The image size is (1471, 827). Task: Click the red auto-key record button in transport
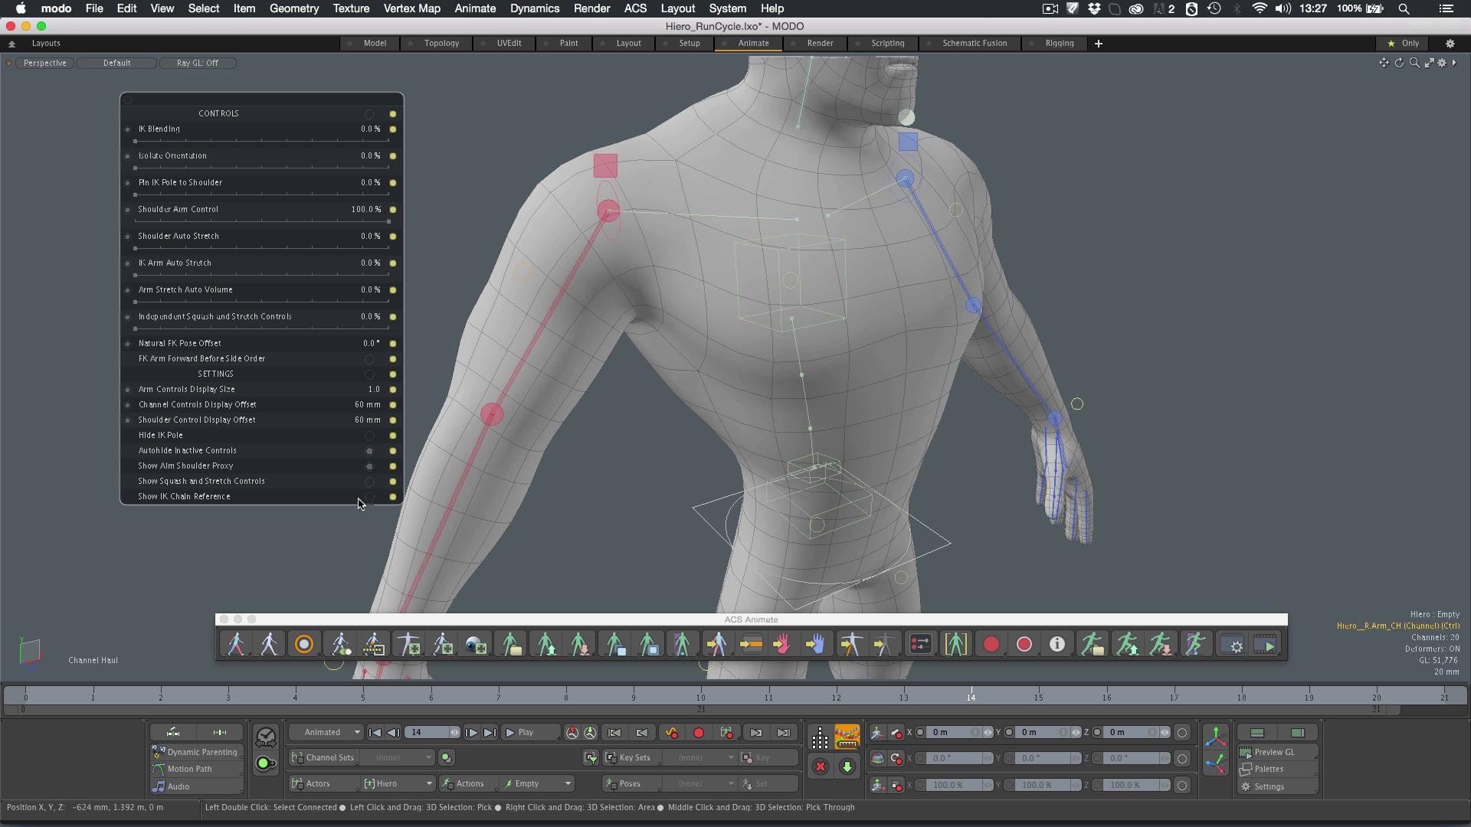(x=698, y=733)
